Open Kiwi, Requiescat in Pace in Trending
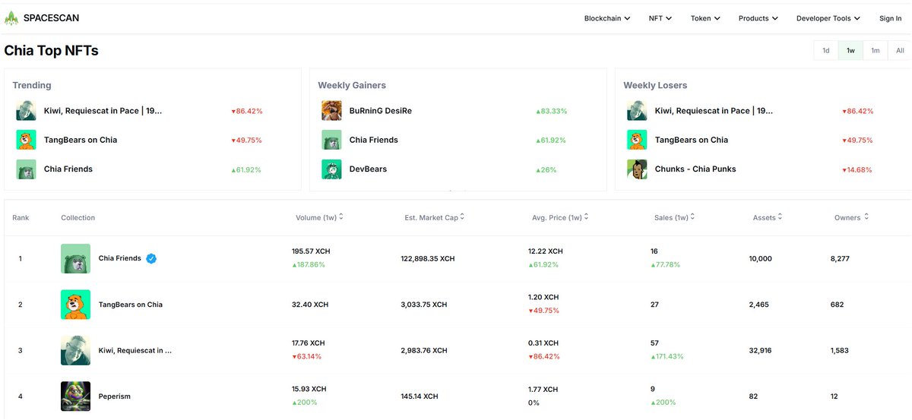The height and width of the screenshot is (420, 912). pos(103,111)
